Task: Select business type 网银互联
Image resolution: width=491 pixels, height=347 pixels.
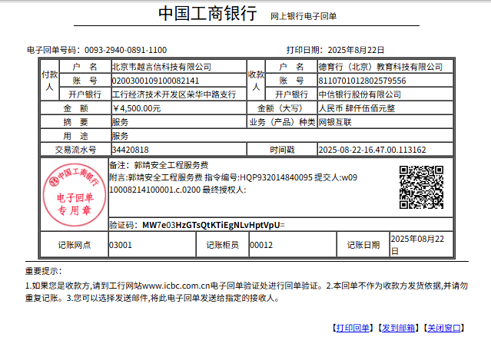Action: click(335, 122)
